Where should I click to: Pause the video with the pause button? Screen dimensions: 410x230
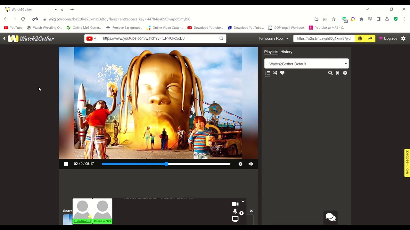click(x=66, y=164)
